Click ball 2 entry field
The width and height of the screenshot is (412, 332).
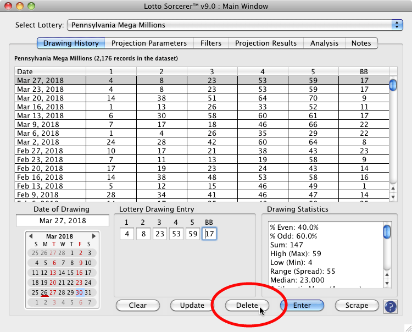143,234
